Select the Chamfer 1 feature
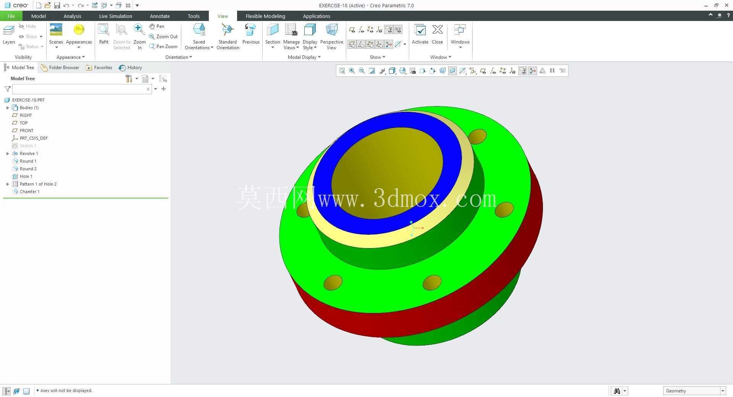Viewport: 733px width, 397px height. pos(29,192)
